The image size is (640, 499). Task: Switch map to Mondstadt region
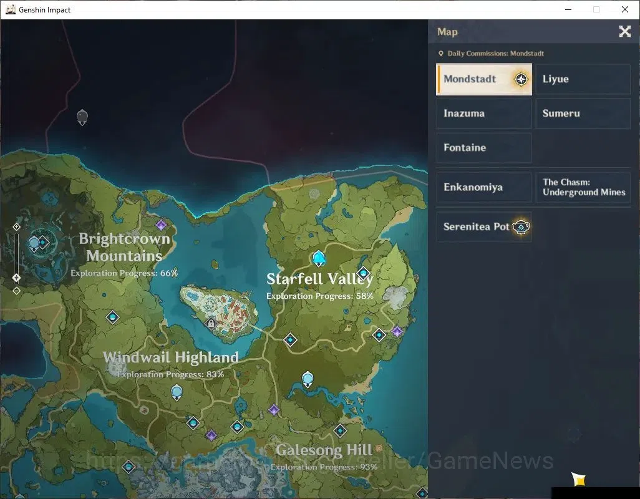point(484,79)
